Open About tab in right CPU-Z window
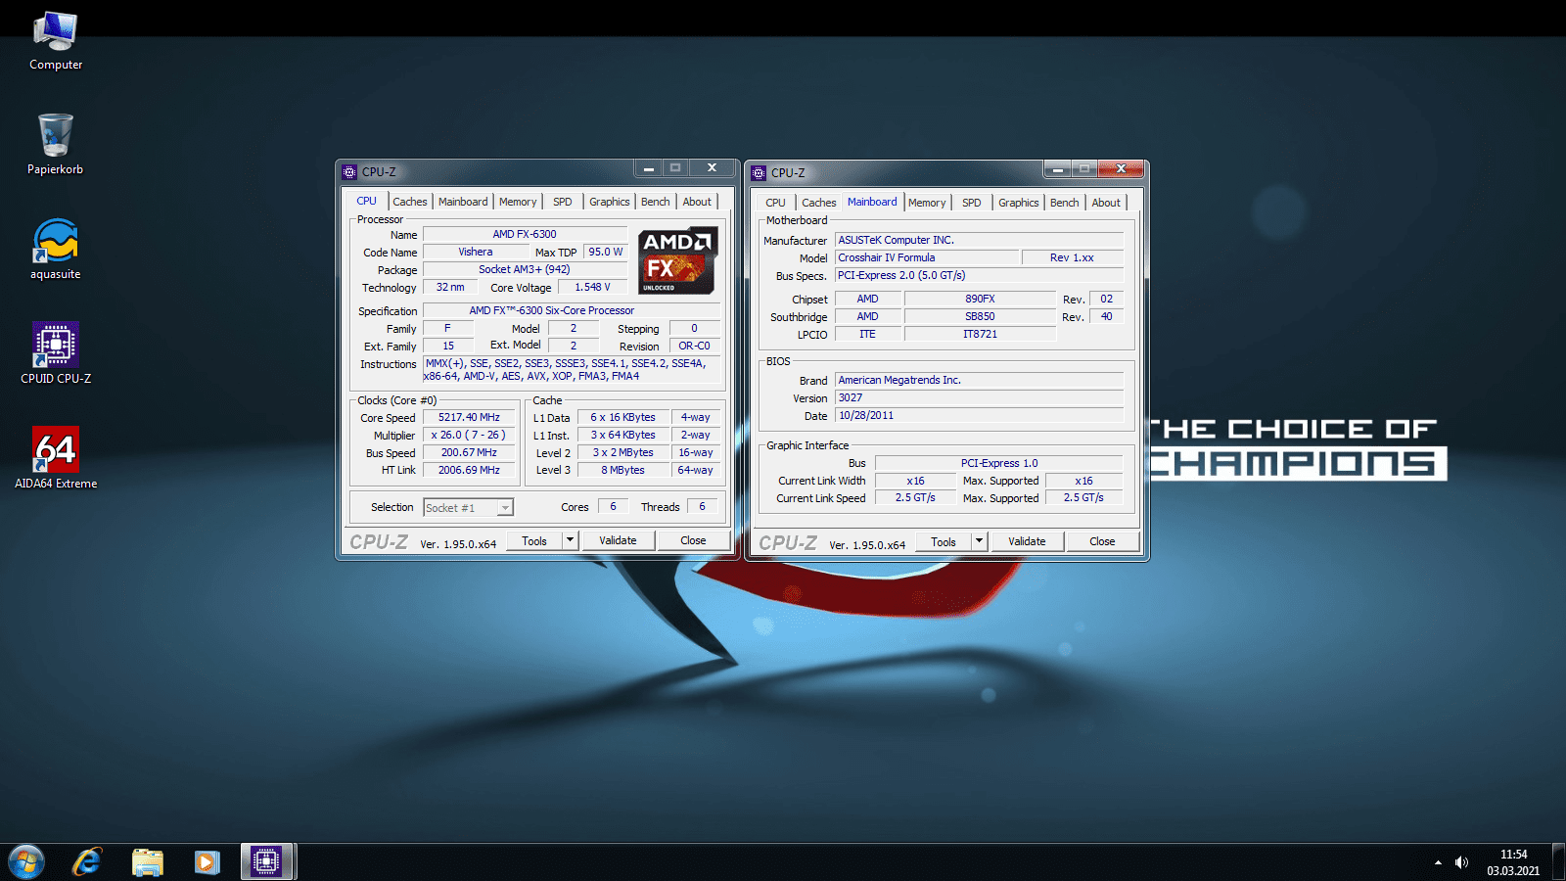This screenshot has height=881, width=1566. (1106, 203)
